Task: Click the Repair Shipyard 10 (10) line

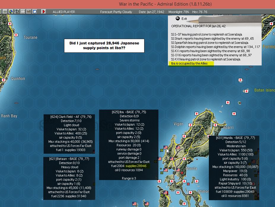Action: pyautogui.click(x=235, y=183)
